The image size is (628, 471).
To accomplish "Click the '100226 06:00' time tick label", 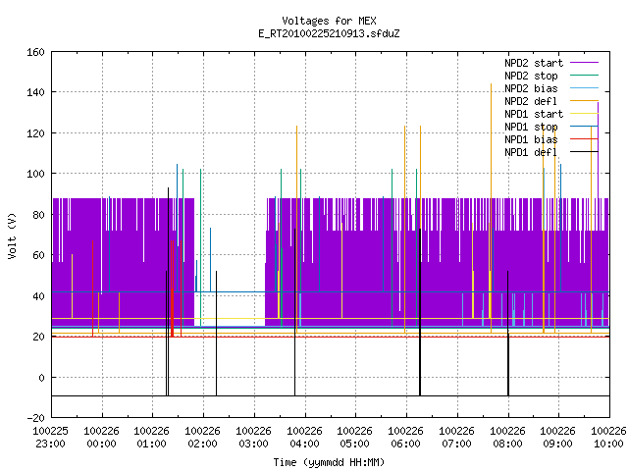I will click(405, 438).
